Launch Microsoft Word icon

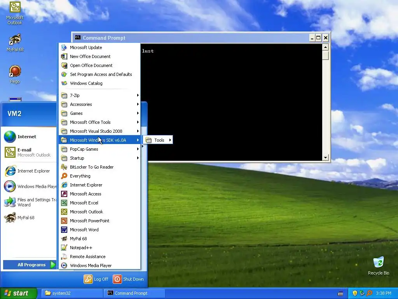[x=64, y=230]
